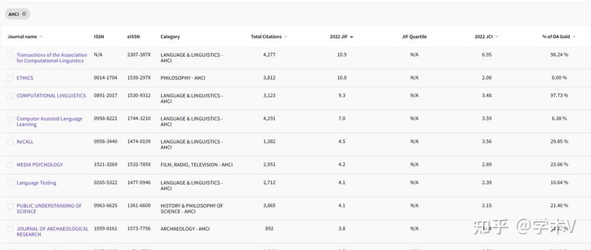Click the 2022 JIF header text
Screen dimensions: 591x250
[338, 37]
